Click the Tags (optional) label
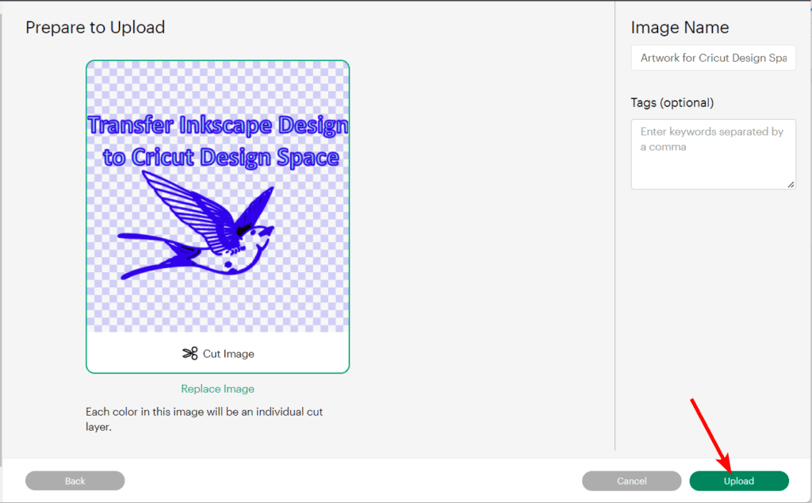The height and width of the screenshot is (503, 812). point(672,102)
